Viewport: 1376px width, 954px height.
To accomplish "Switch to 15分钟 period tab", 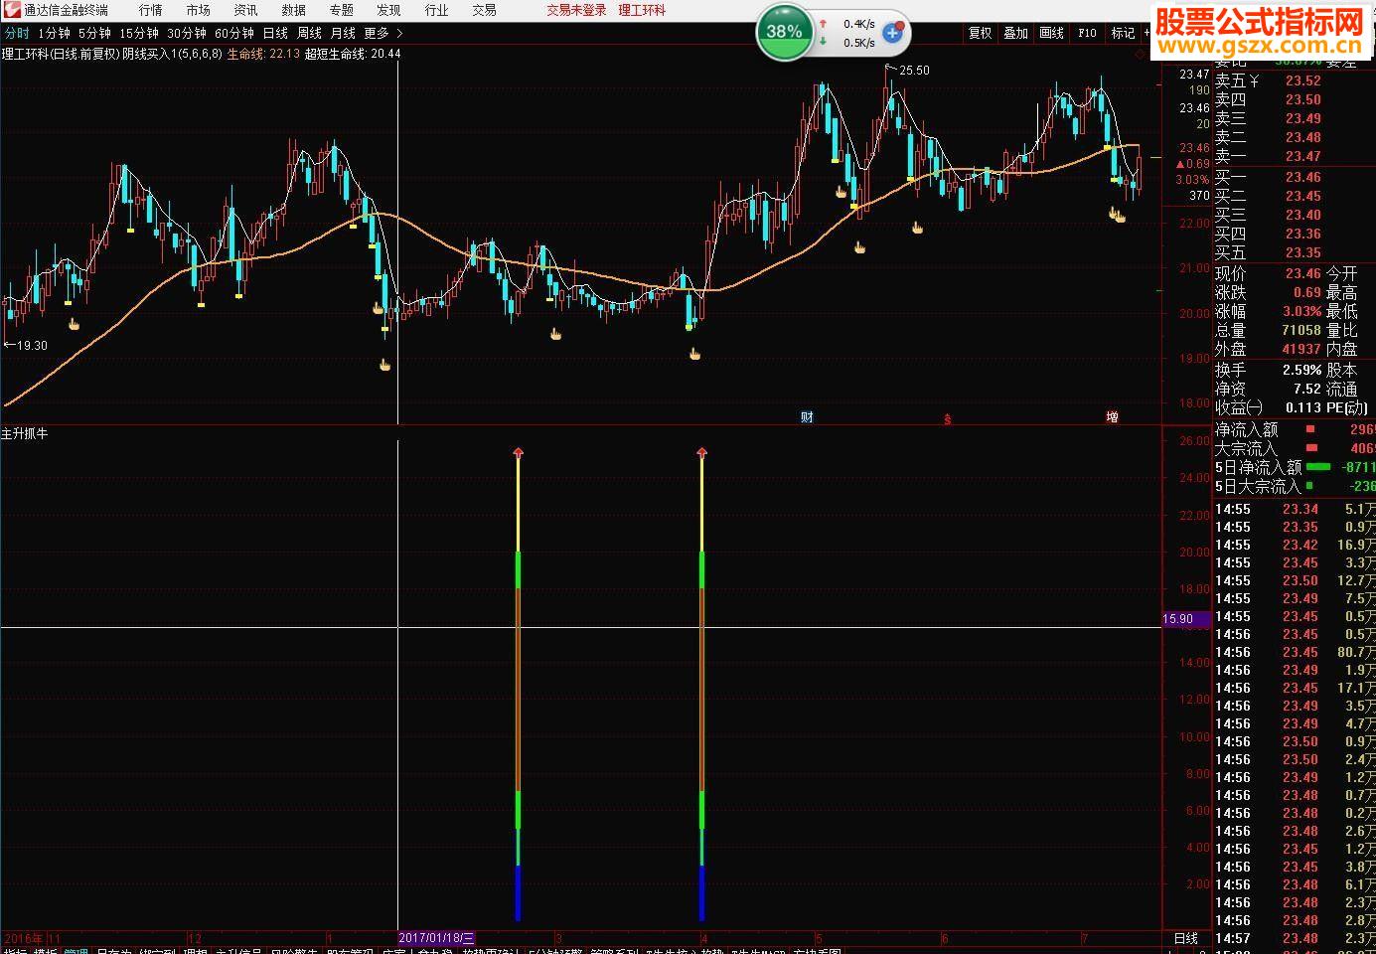I will 139,33.
